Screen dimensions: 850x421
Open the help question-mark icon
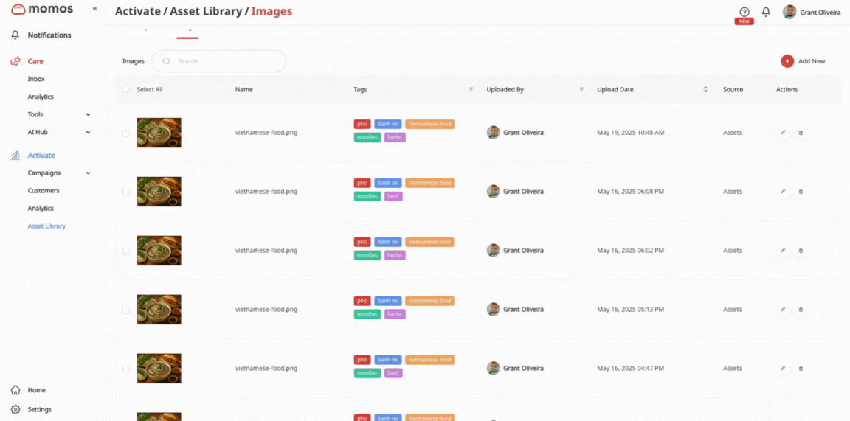744,12
